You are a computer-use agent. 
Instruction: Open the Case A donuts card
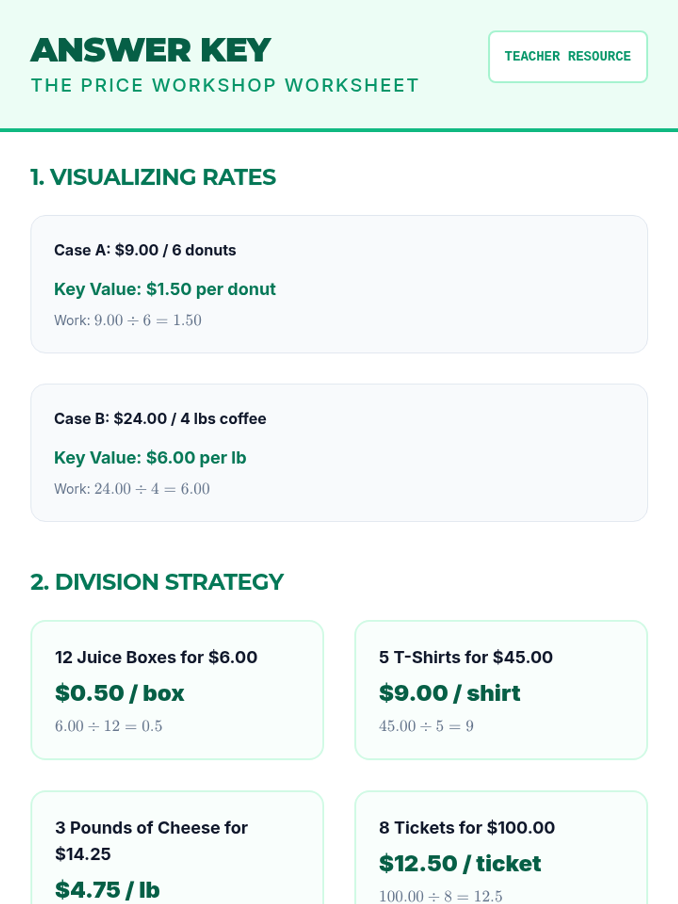[x=339, y=284]
